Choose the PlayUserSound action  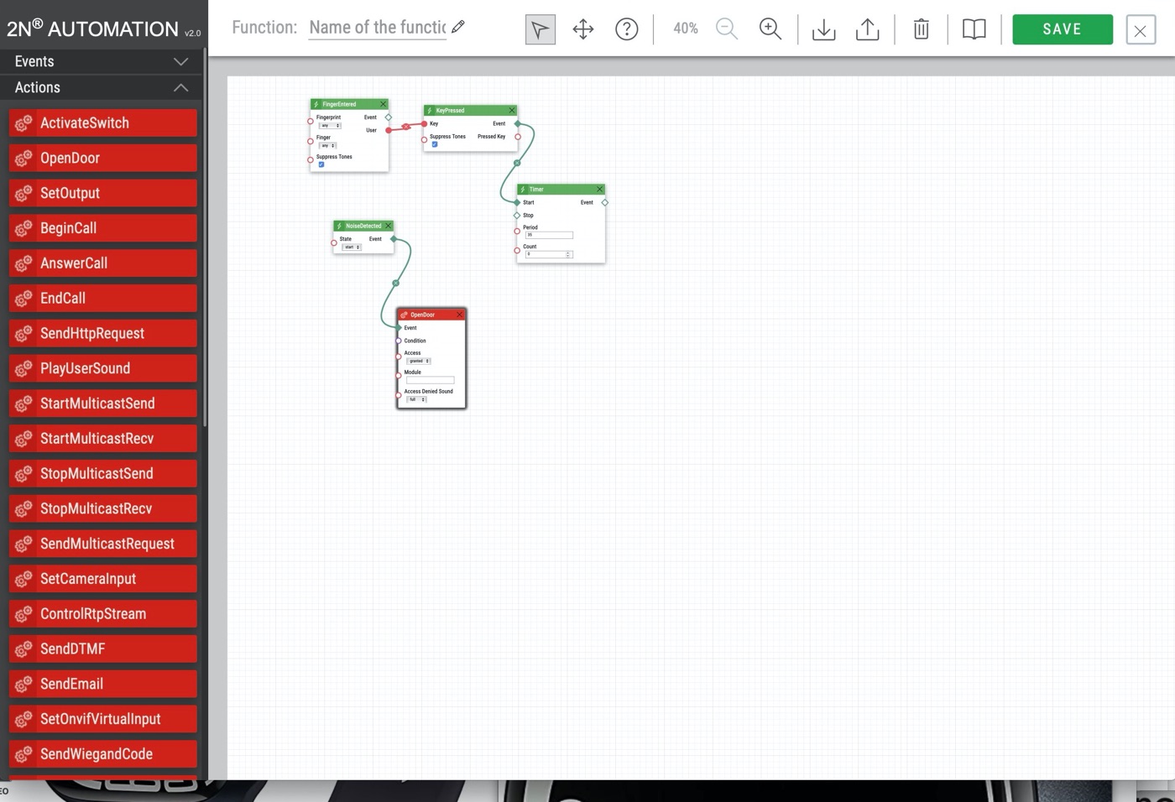(103, 369)
